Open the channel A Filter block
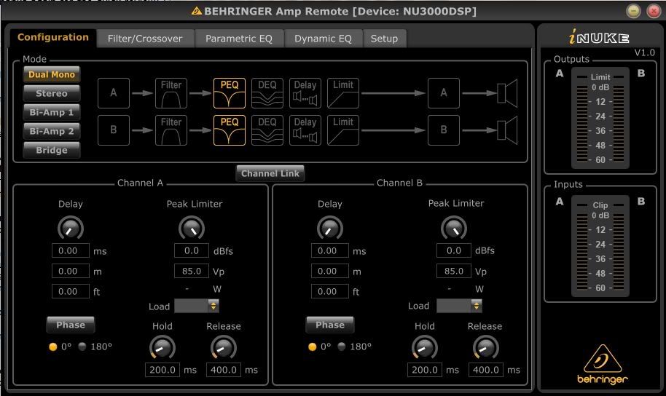The height and width of the screenshot is (396, 666). [x=171, y=93]
